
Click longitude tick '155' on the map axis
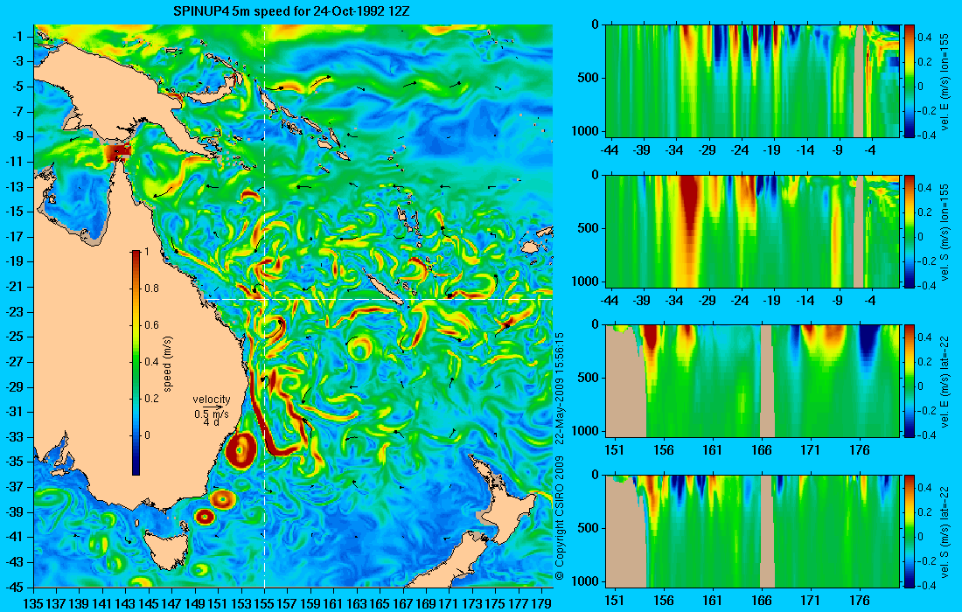264,603
